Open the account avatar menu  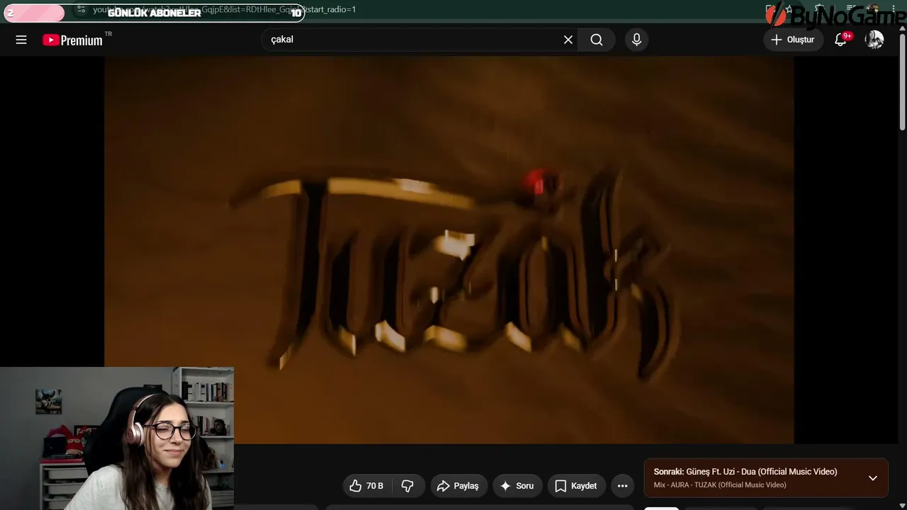click(874, 40)
